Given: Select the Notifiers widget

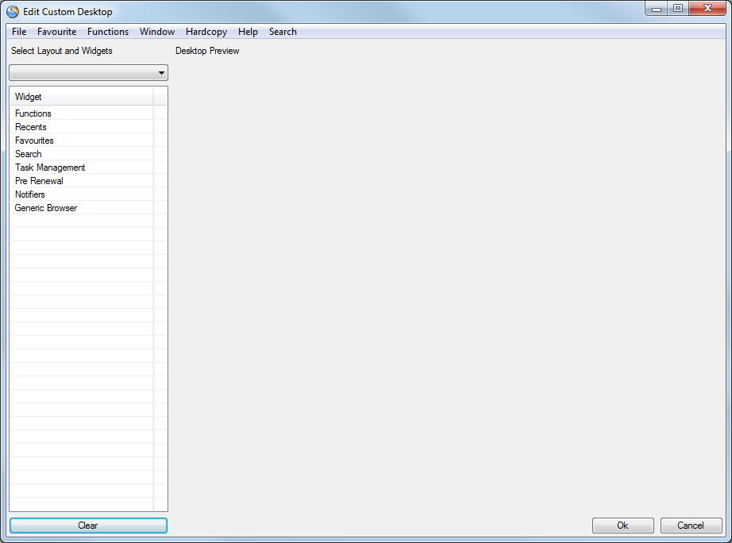Looking at the screenshot, I should tap(30, 194).
